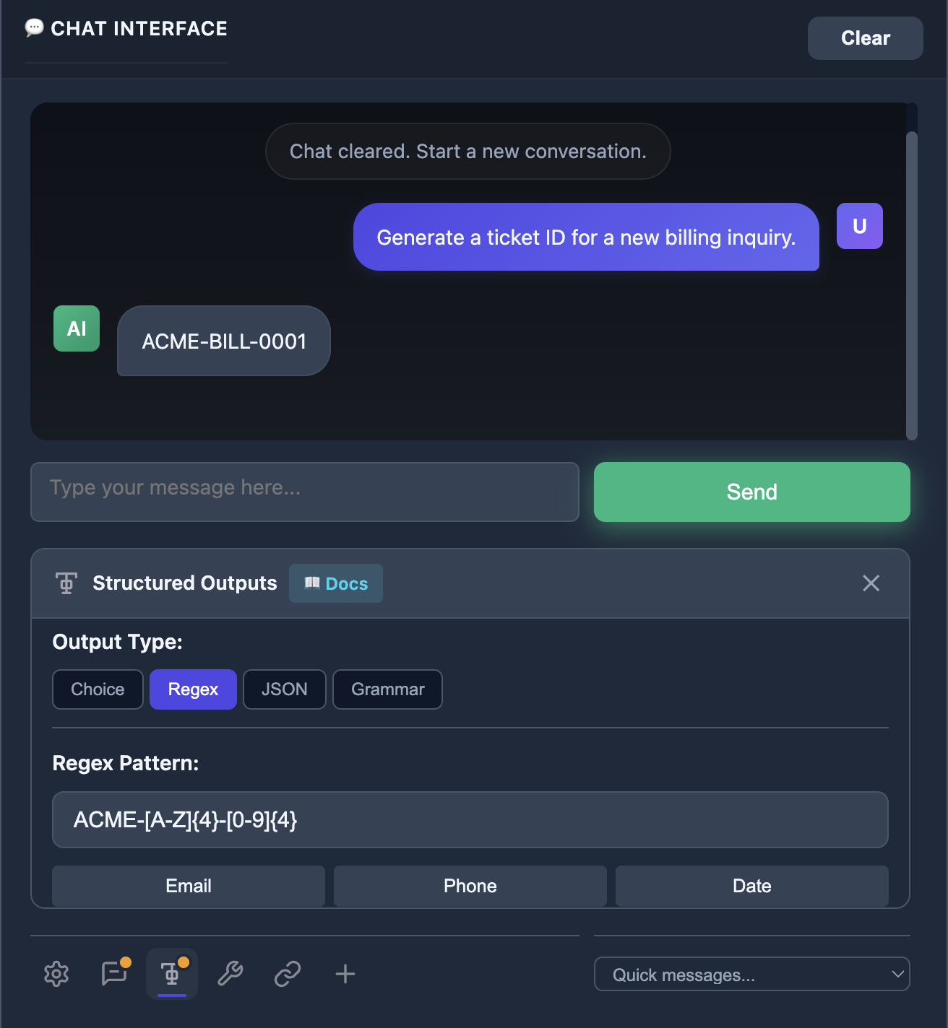Viewport: 948px width, 1028px height.
Task: Toggle the Structured Outputs toolbar icon
Action: pyautogui.click(x=172, y=974)
